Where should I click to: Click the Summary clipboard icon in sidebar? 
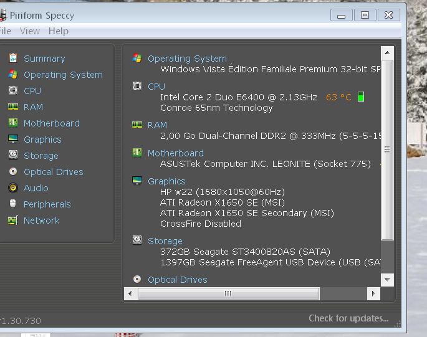13,58
